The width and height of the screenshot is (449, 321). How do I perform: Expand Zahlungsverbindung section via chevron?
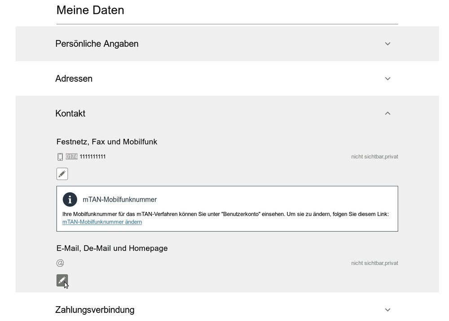click(387, 310)
